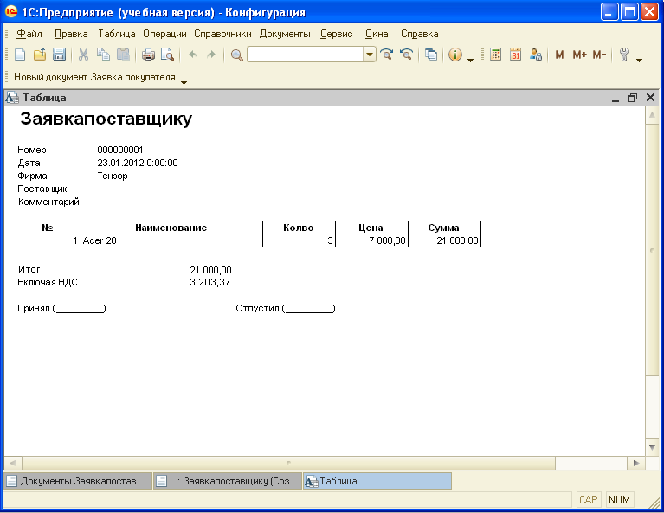The width and height of the screenshot is (664, 513).
Task: Open print preview icon
Action: [x=168, y=55]
